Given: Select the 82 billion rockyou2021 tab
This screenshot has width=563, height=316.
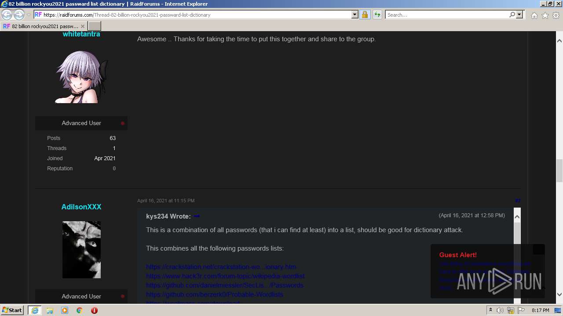Looking at the screenshot, I should tap(43, 26).
